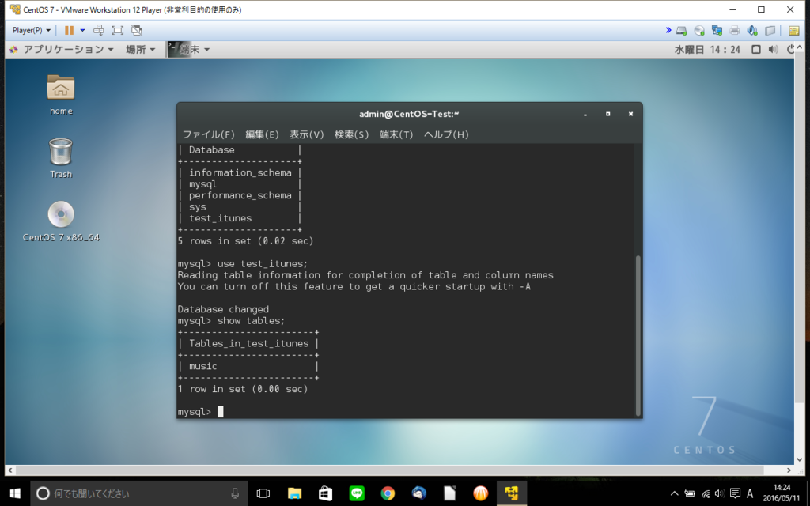Click the Cortana search box 何でも聞いてください
Viewport: 810px width, 506px height.
(x=139, y=493)
